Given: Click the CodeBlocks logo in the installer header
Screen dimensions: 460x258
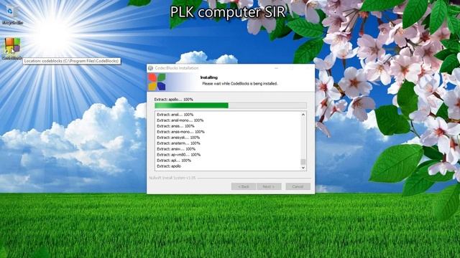Looking at the screenshot, I should pyautogui.click(x=157, y=82).
